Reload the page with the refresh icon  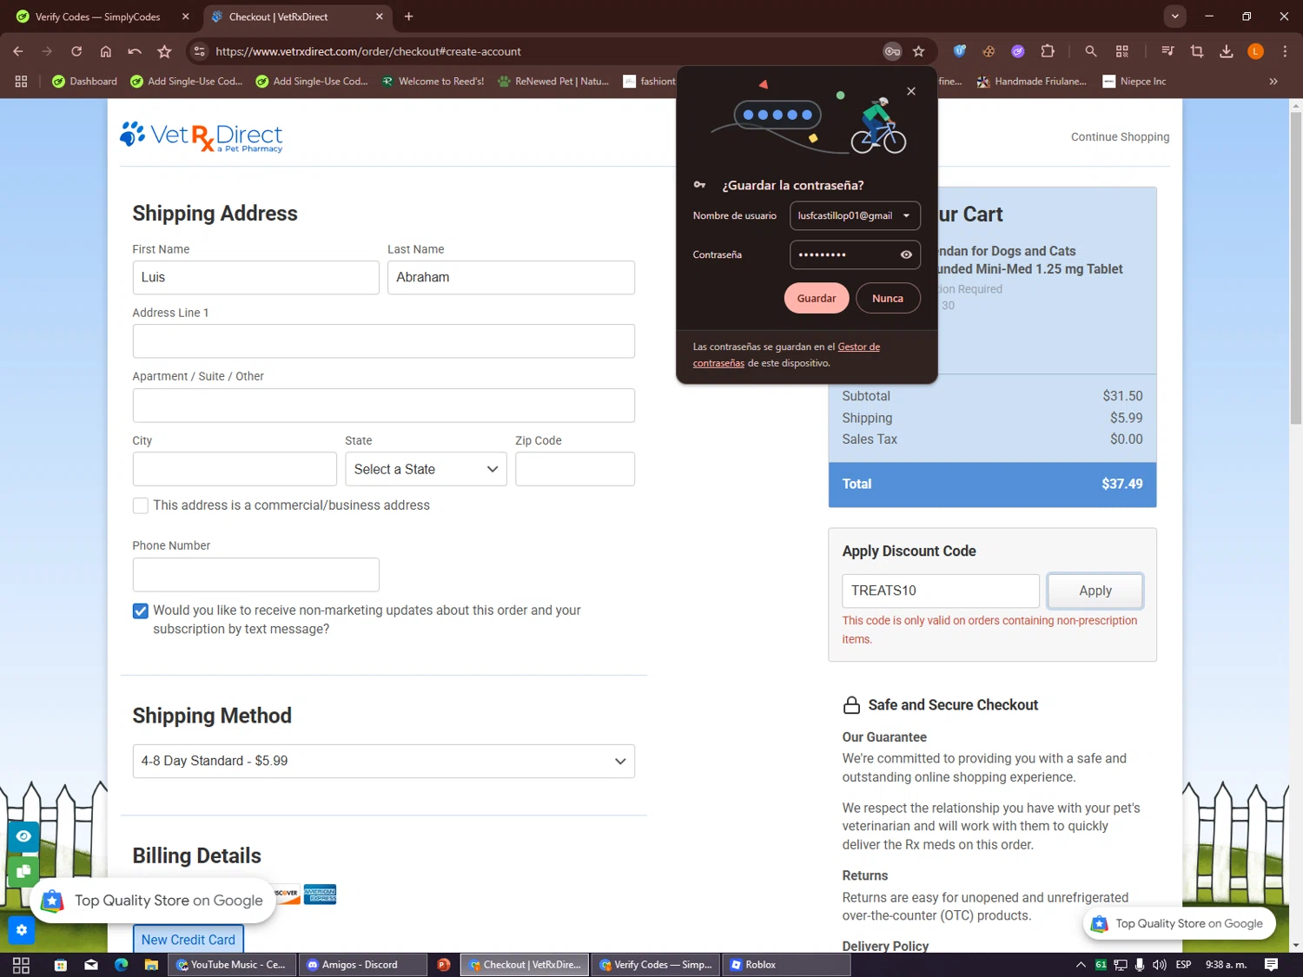point(76,51)
